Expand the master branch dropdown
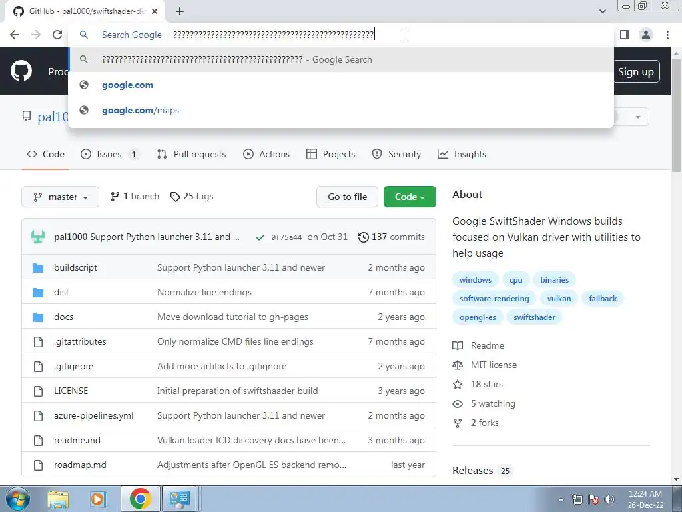Image resolution: width=682 pixels, height=512 pixels. (x=60, y=197)
